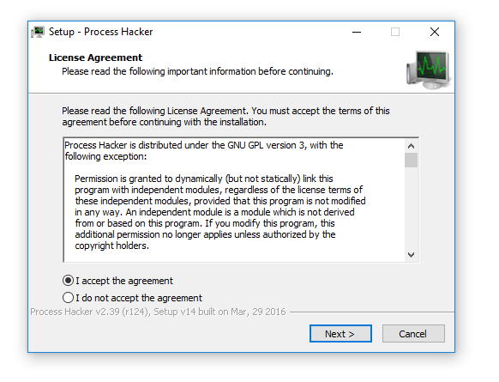The width and height of the screenshot is (499, 382).
Task: Click the 'Setup - Process Hacker' title text
Action: [101, 32]
